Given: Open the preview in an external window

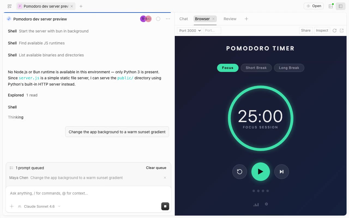Looking at the screenshot, I should 342,31.
